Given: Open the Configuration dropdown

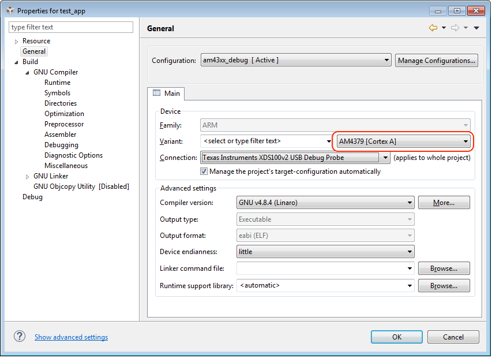Looking at the screenshot, I should (x=387, y=61).
